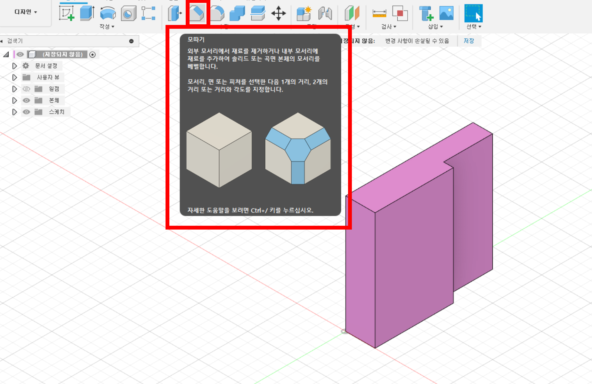Activate the Select tool icon

point(474,13)
